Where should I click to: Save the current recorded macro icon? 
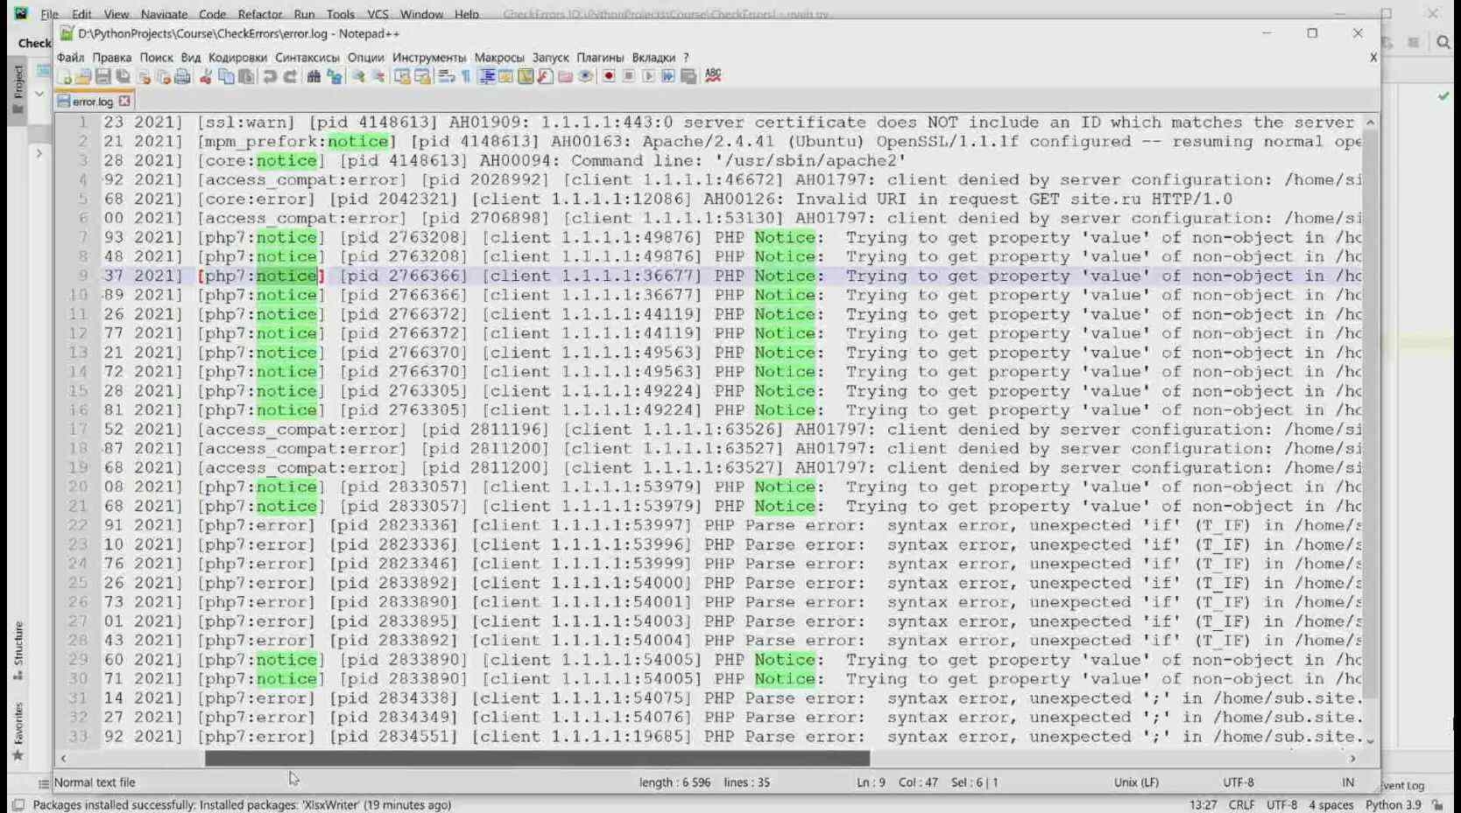pyautogui.click(x=688, y=76)
